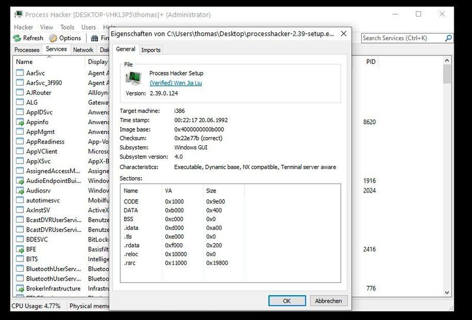The image size is (472, 320).
Task: Sort services by the Name column header
Action: coord(49,62)
